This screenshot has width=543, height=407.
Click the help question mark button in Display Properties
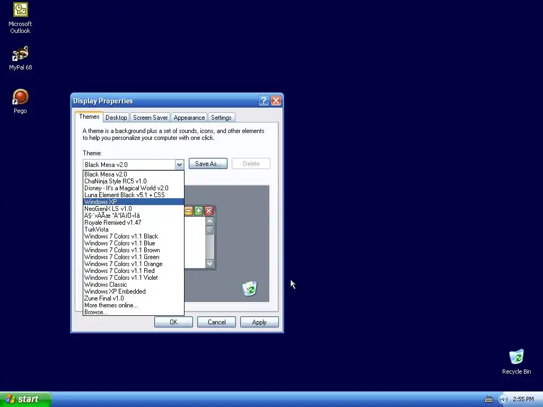264,101
